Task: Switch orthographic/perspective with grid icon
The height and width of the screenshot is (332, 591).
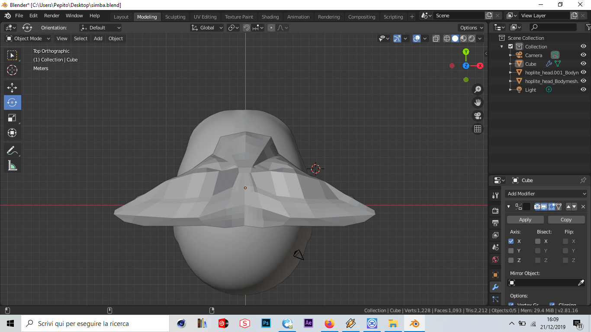Action: point(478,129)
